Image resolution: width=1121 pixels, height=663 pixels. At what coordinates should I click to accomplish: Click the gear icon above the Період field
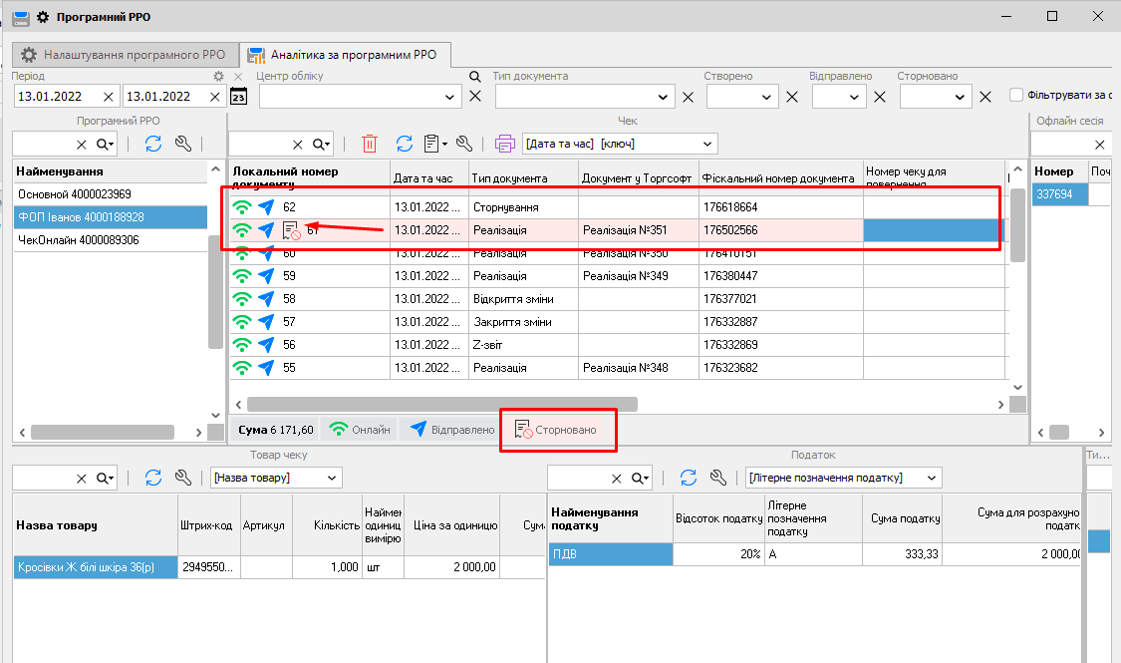click(x=218, y=76)
